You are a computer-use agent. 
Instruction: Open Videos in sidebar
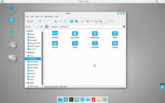coord(33,76)
